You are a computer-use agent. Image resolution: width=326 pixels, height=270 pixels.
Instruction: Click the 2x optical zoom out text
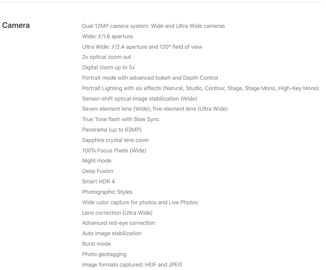(x=106, y=57)
